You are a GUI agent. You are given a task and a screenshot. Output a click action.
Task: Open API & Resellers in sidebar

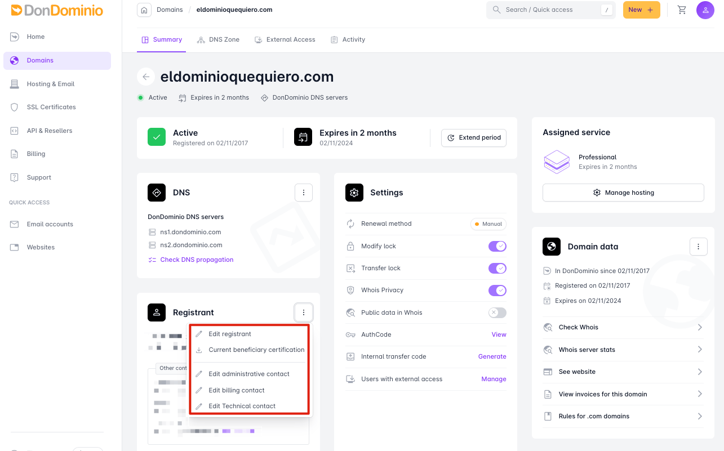click(x=57, y=131)
